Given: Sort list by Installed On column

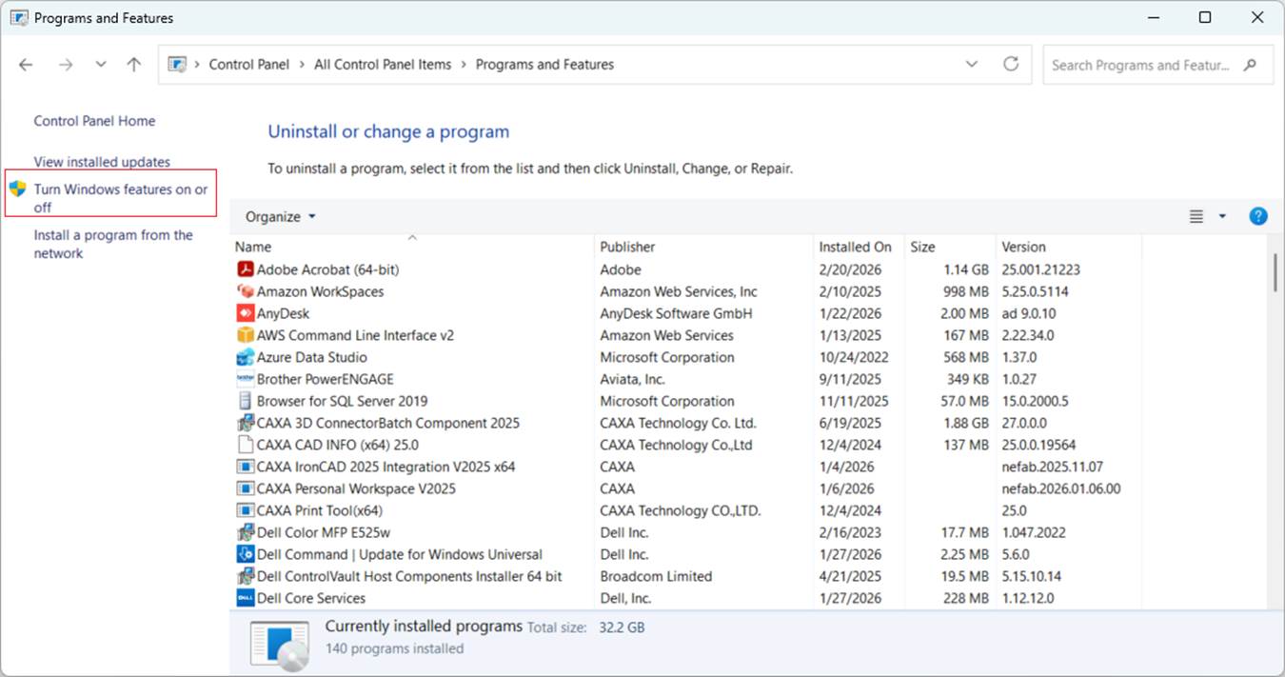Looking at the screenshot, I should (855, 247).
